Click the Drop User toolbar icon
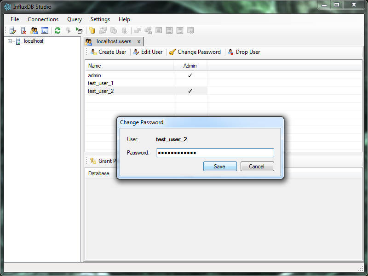 click(231, 52)
